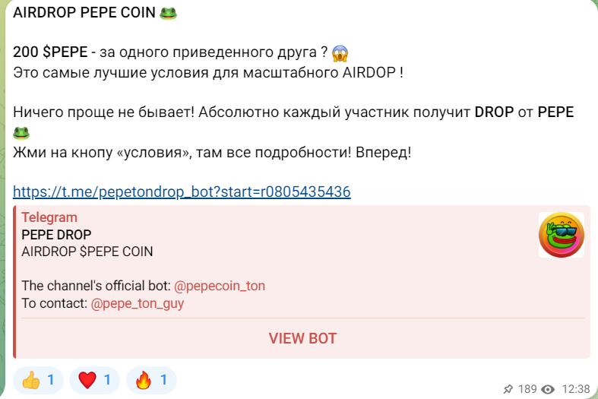The height and width of the screenshot is (399, 598).
Task: Open the @pepecoin_ton mention
Action: [220, 286]
